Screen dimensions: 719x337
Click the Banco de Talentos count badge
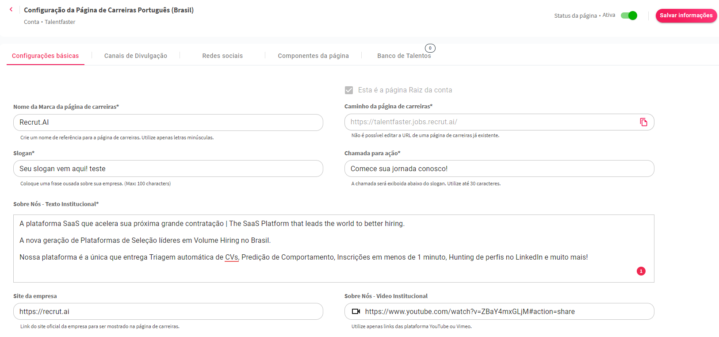pos(430,48)
